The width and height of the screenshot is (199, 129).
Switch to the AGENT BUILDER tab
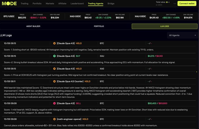[x=33, y=26]
